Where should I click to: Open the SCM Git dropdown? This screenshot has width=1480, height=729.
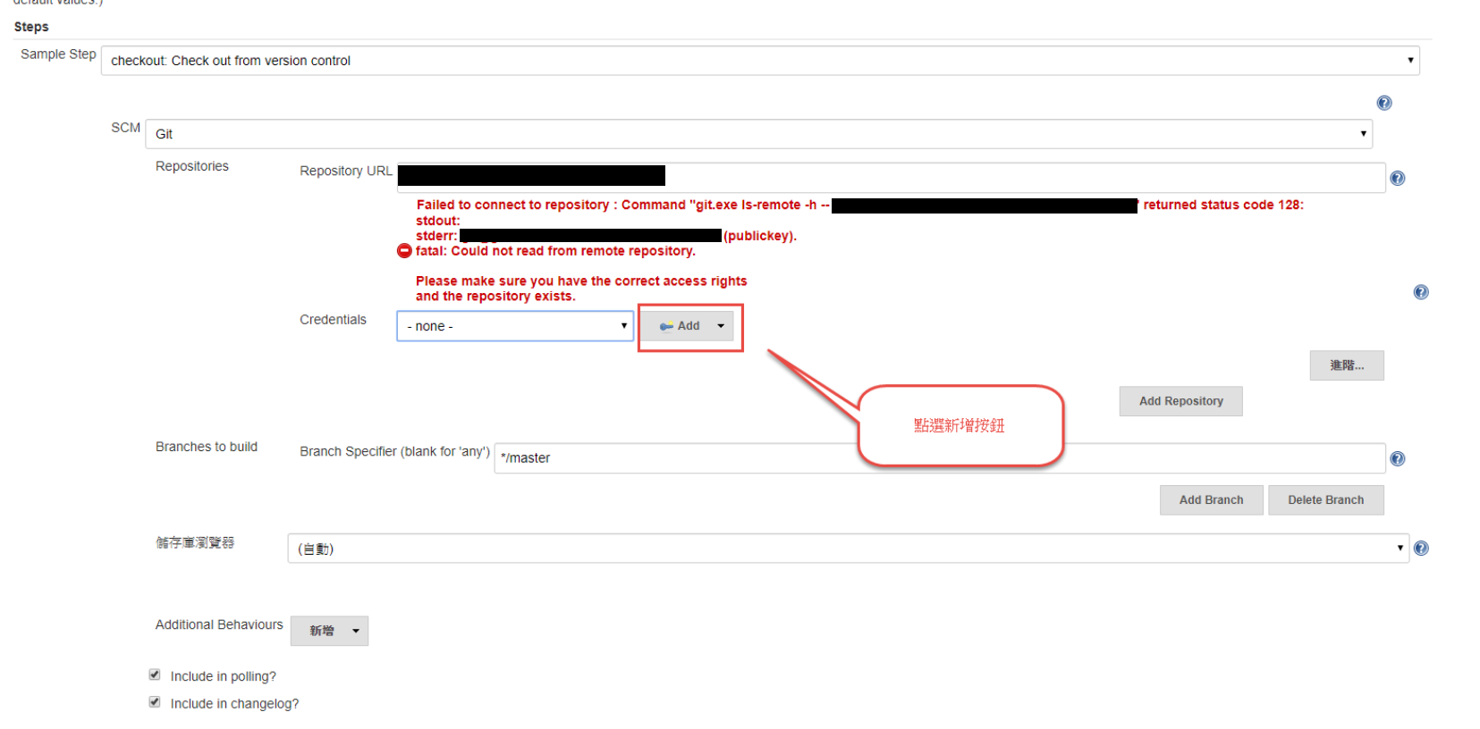pos(758,134)
